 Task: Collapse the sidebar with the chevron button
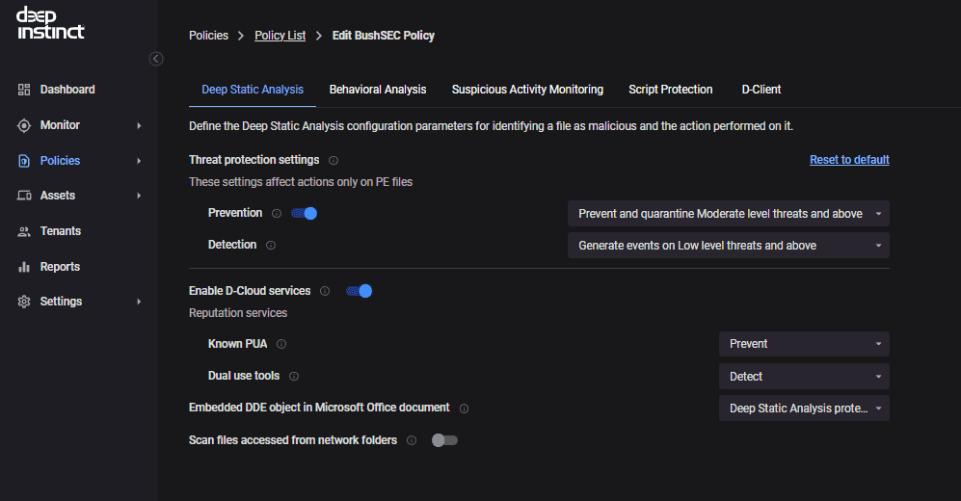click(x=156, y=59)
